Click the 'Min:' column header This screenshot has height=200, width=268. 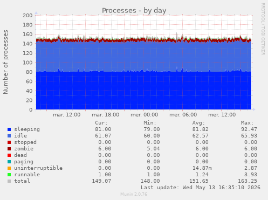150,123
